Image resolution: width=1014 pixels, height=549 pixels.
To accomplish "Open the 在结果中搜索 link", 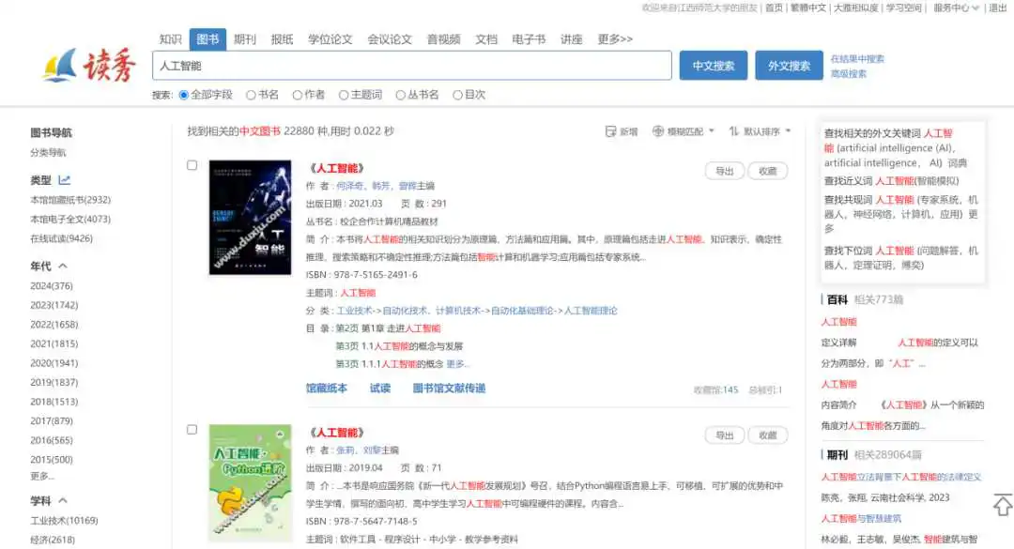I will pyautogui.click(x=857, y=58).
